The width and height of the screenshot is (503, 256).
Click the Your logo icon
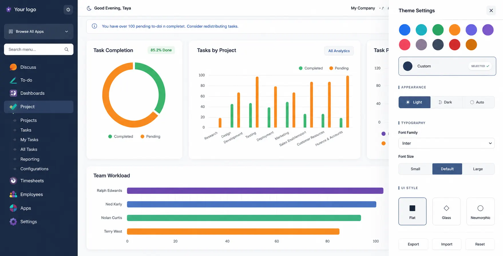tap(9, 9)
